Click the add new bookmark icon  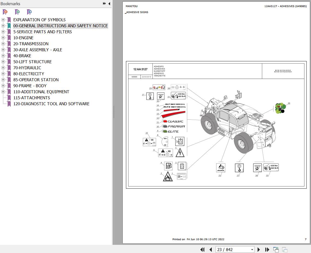tap(17, 12)
